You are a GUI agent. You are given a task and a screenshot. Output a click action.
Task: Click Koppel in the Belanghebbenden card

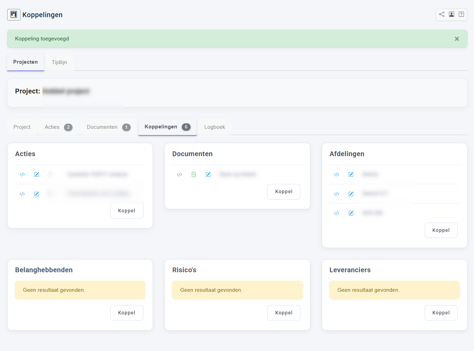point(127,313)
